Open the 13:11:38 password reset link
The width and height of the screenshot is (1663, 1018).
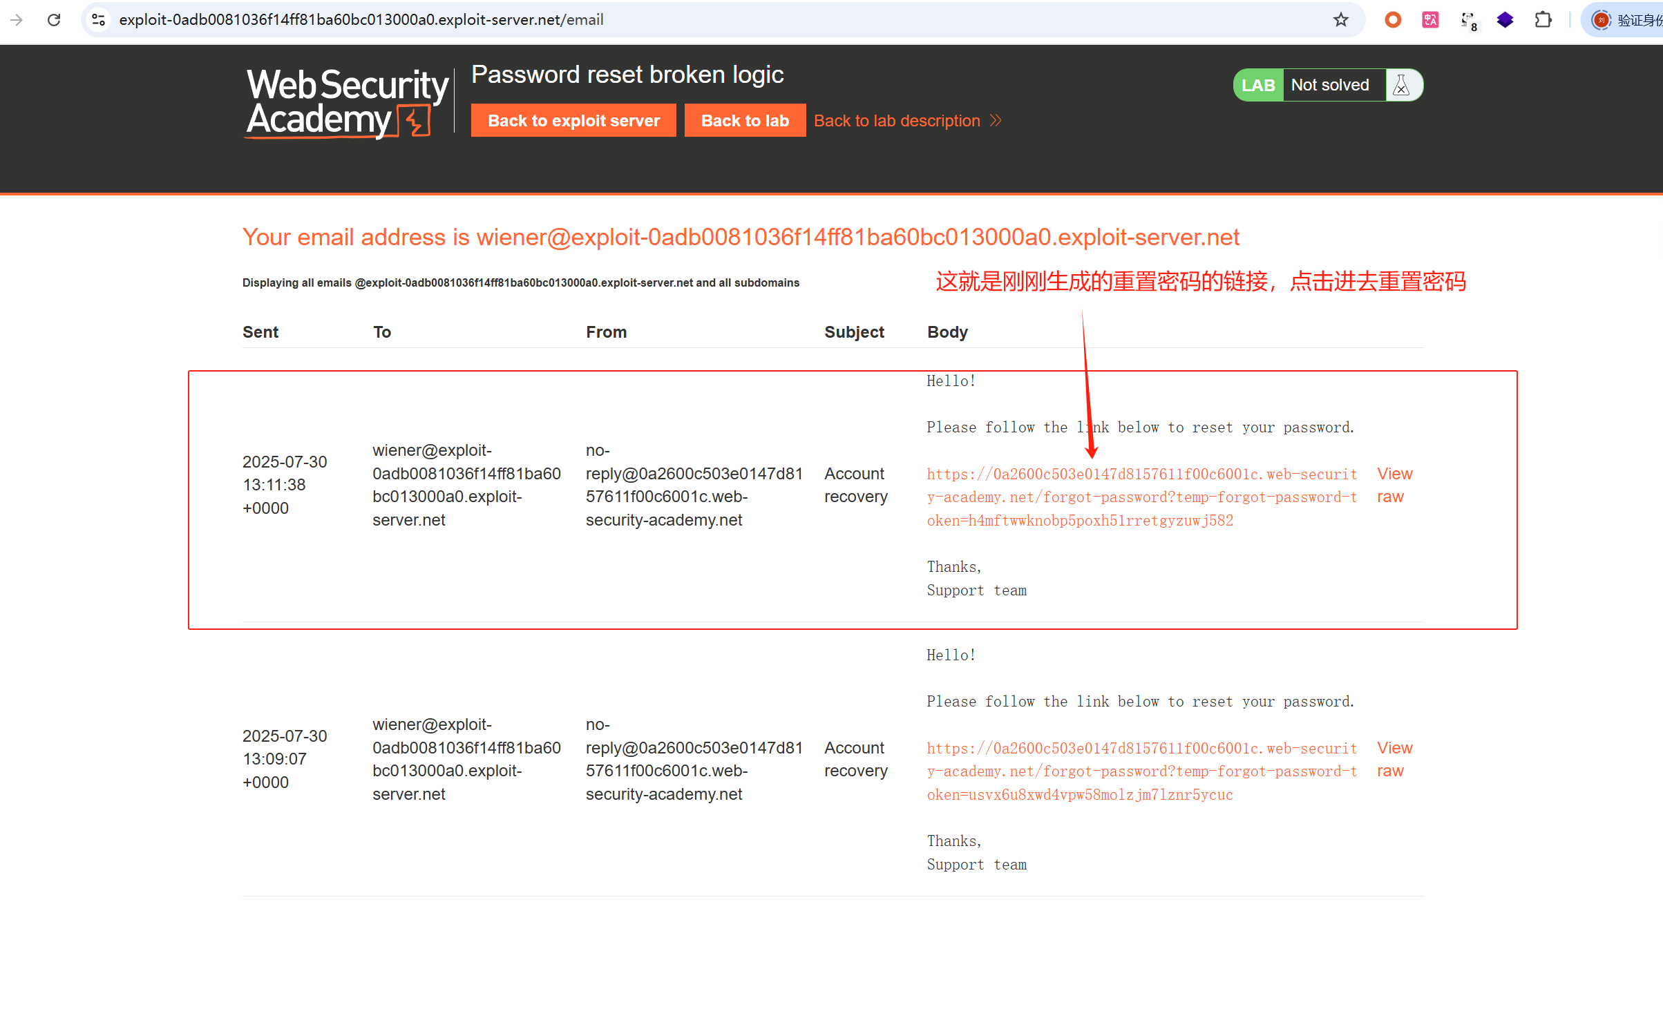1141,497
